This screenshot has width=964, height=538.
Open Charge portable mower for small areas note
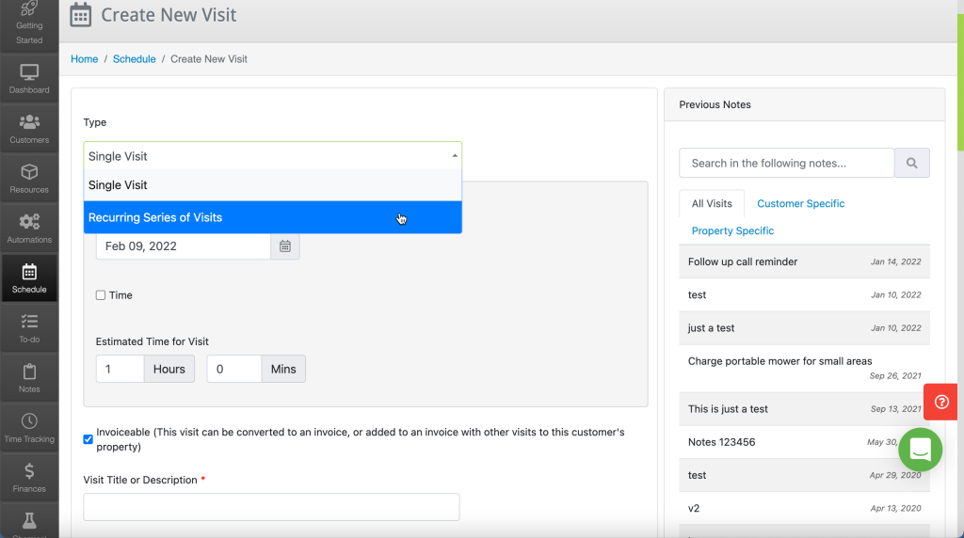[x=804, y=368]
